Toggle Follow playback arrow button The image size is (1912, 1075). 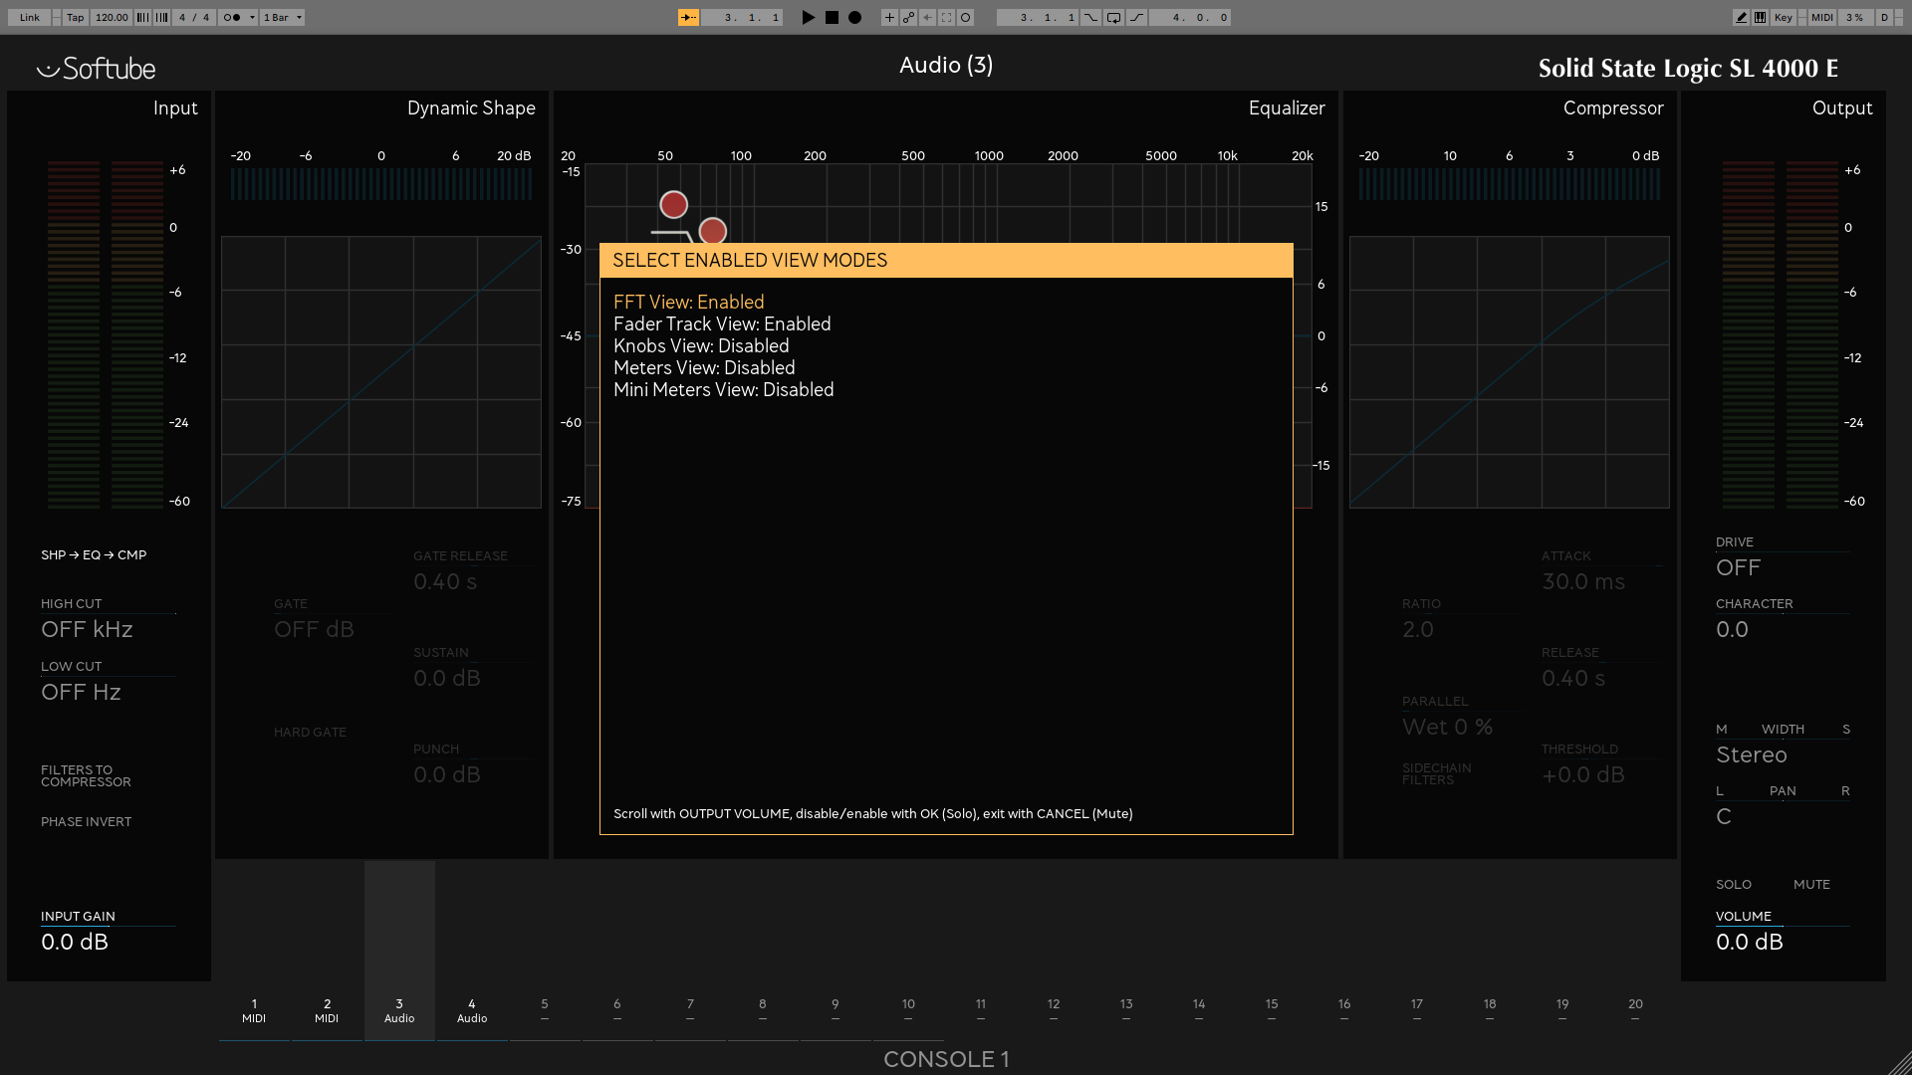pos(688,17)
